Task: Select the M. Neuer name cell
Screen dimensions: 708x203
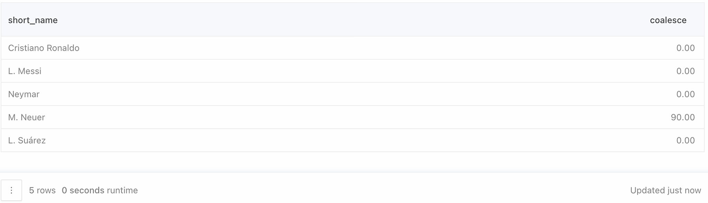Action: tap(27, 117)
